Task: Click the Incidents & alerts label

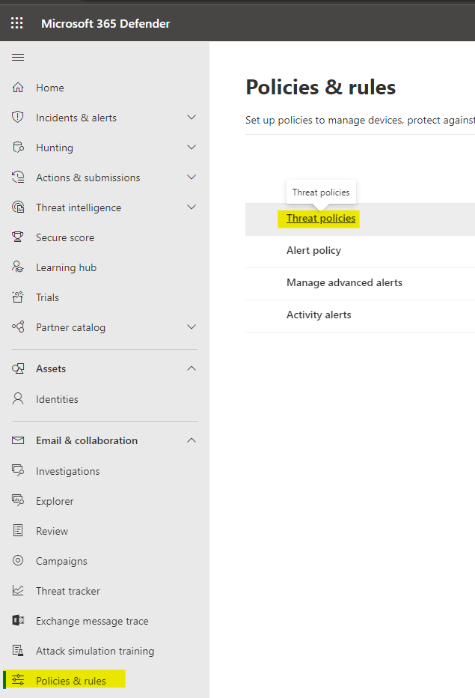Action: click(76, 118)
